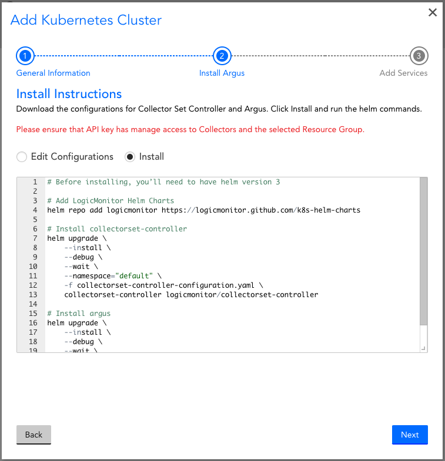Open the General Information step label
445x461 pixels.
coord(53,73)
